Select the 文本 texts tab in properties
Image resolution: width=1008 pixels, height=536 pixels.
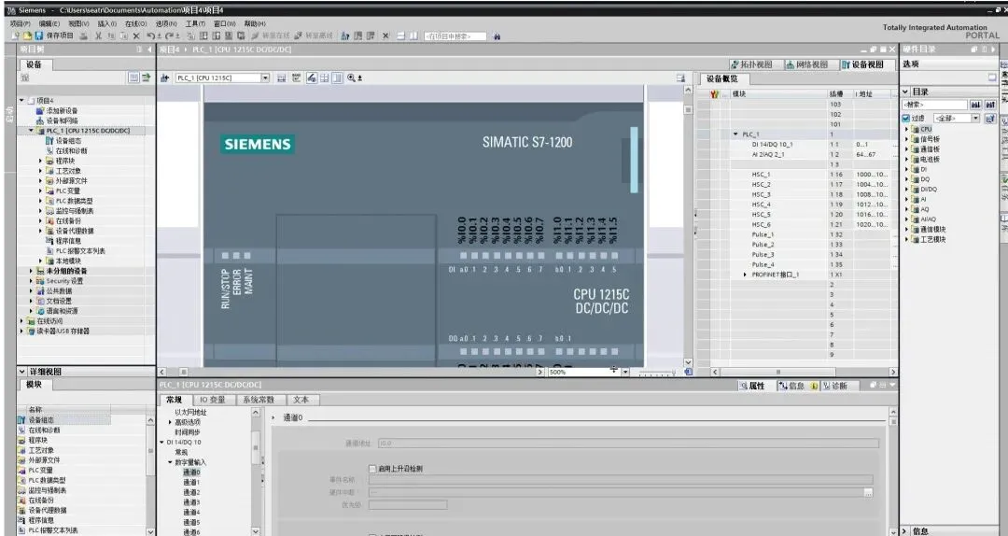pyautogui.click(x=301, y=400)
